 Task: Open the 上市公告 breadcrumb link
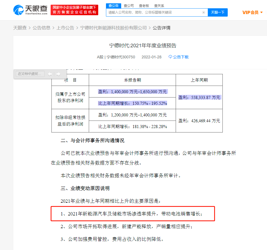pos(65,28)
